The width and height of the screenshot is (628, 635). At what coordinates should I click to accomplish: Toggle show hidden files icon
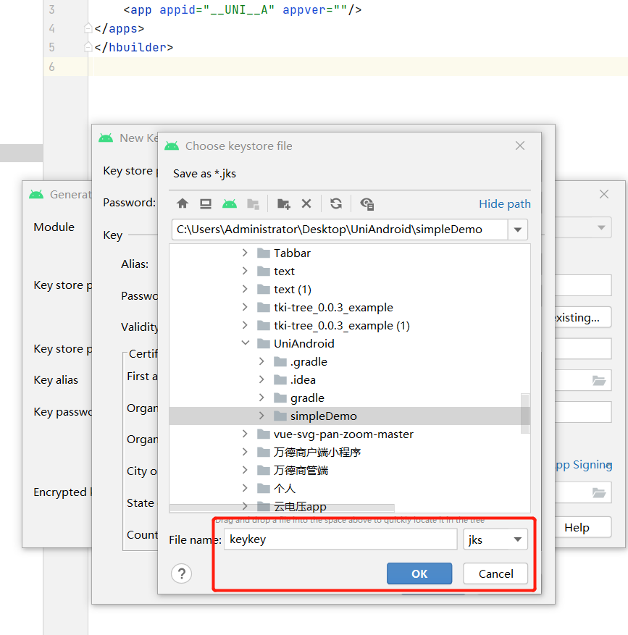coord(367,203)
